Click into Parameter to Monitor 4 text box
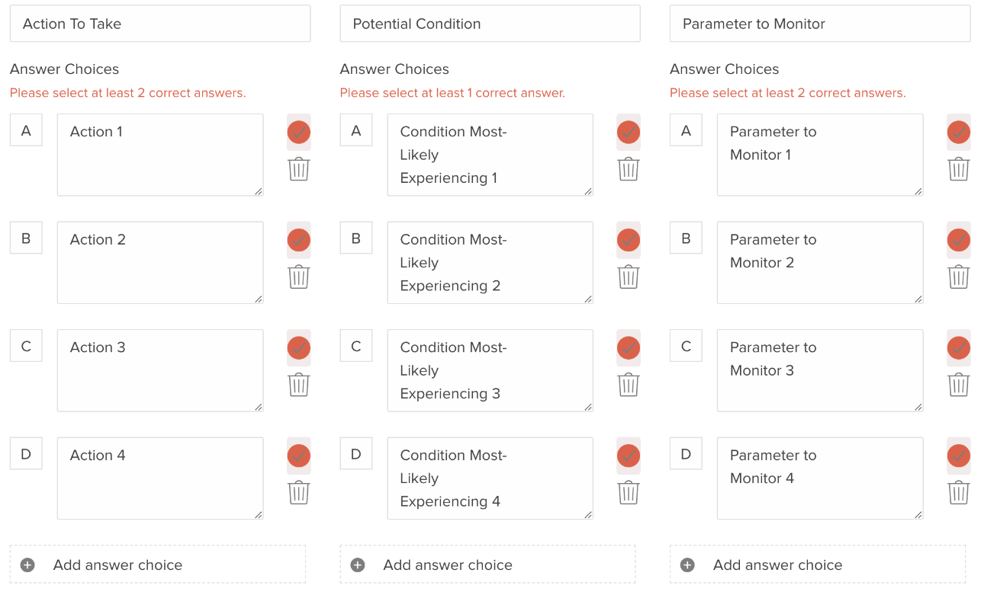The image size is (981, 592). tap(820, 478)
